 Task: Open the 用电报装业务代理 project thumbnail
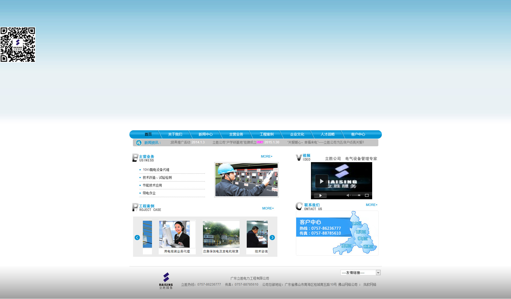click(x=177, y=235)
